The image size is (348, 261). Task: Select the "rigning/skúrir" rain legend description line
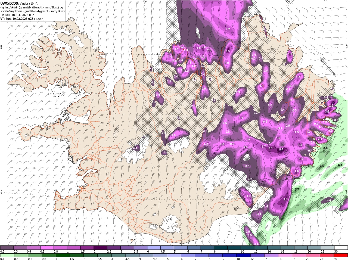click(x=32, y=7)
